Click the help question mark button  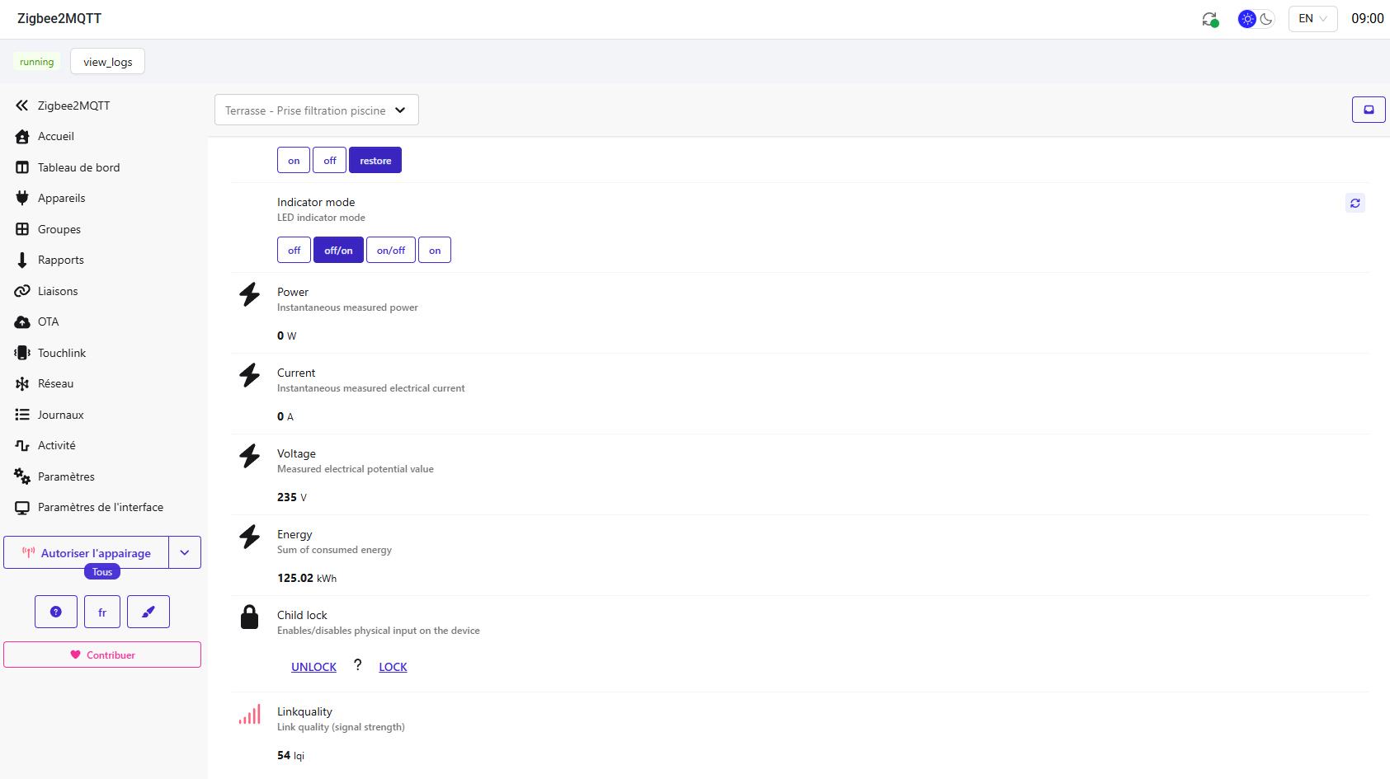click(x=56, y=612)
